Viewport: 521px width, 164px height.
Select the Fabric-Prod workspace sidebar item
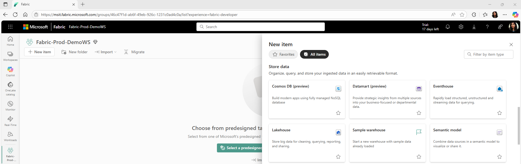click(x=10, y=155)
